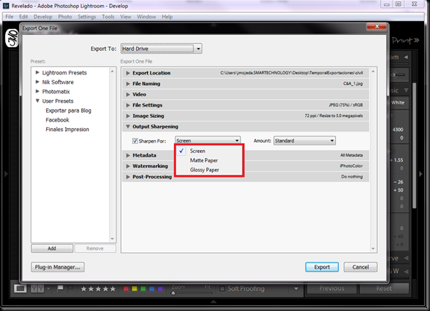This screenshot has height=311, width=430.
Task: Open the View menu
Action: tap(125, 16)
